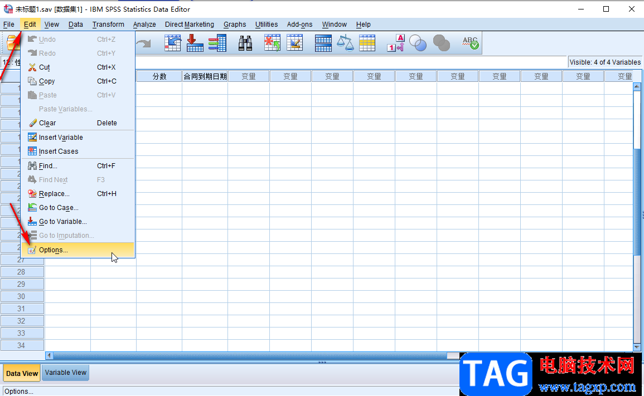The width and height of the screenshot is (644, 396).
Task: Open the Data menu
Action: point(76,24)
